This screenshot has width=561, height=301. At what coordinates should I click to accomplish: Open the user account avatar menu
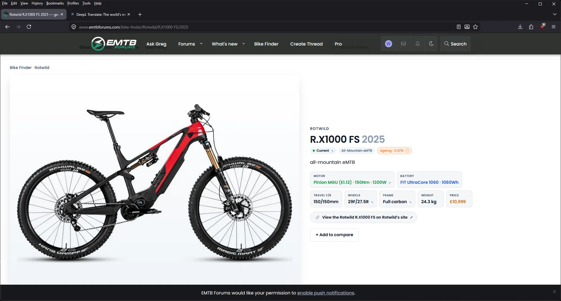388,44
